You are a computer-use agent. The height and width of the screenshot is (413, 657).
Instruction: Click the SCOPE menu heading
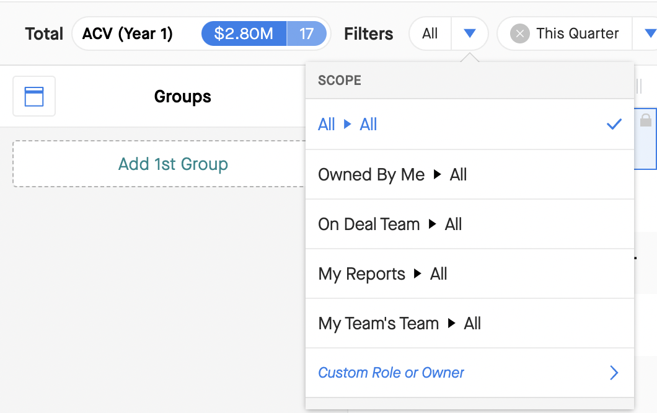tap(340, 80)
